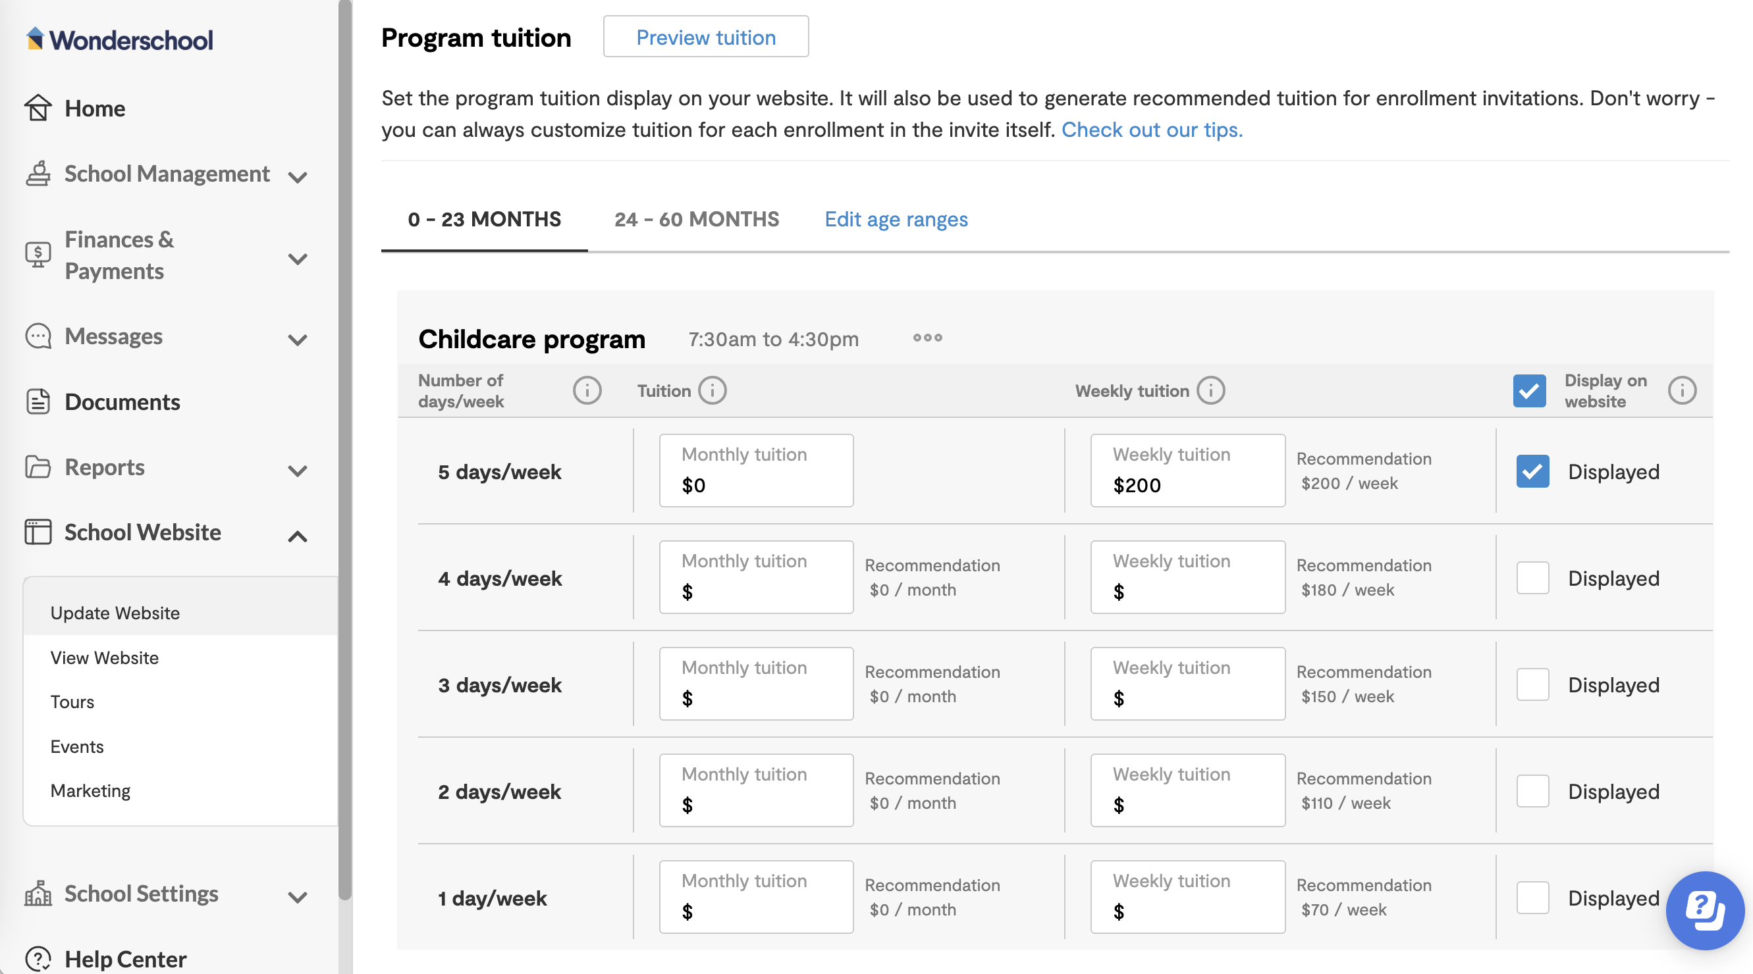The height and width of the screenshot is (974, 1753).
Task: Expand the Messages chevron
Action: click(x=298, y=340)
